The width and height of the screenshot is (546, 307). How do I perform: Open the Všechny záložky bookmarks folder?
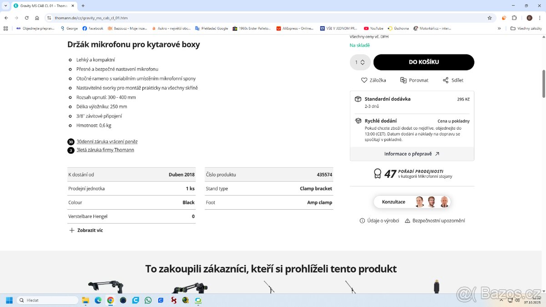click(526, 28)
